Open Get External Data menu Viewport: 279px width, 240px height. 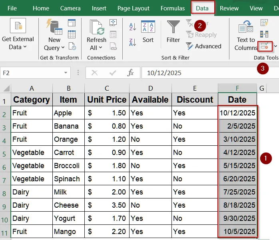point(18,34)
